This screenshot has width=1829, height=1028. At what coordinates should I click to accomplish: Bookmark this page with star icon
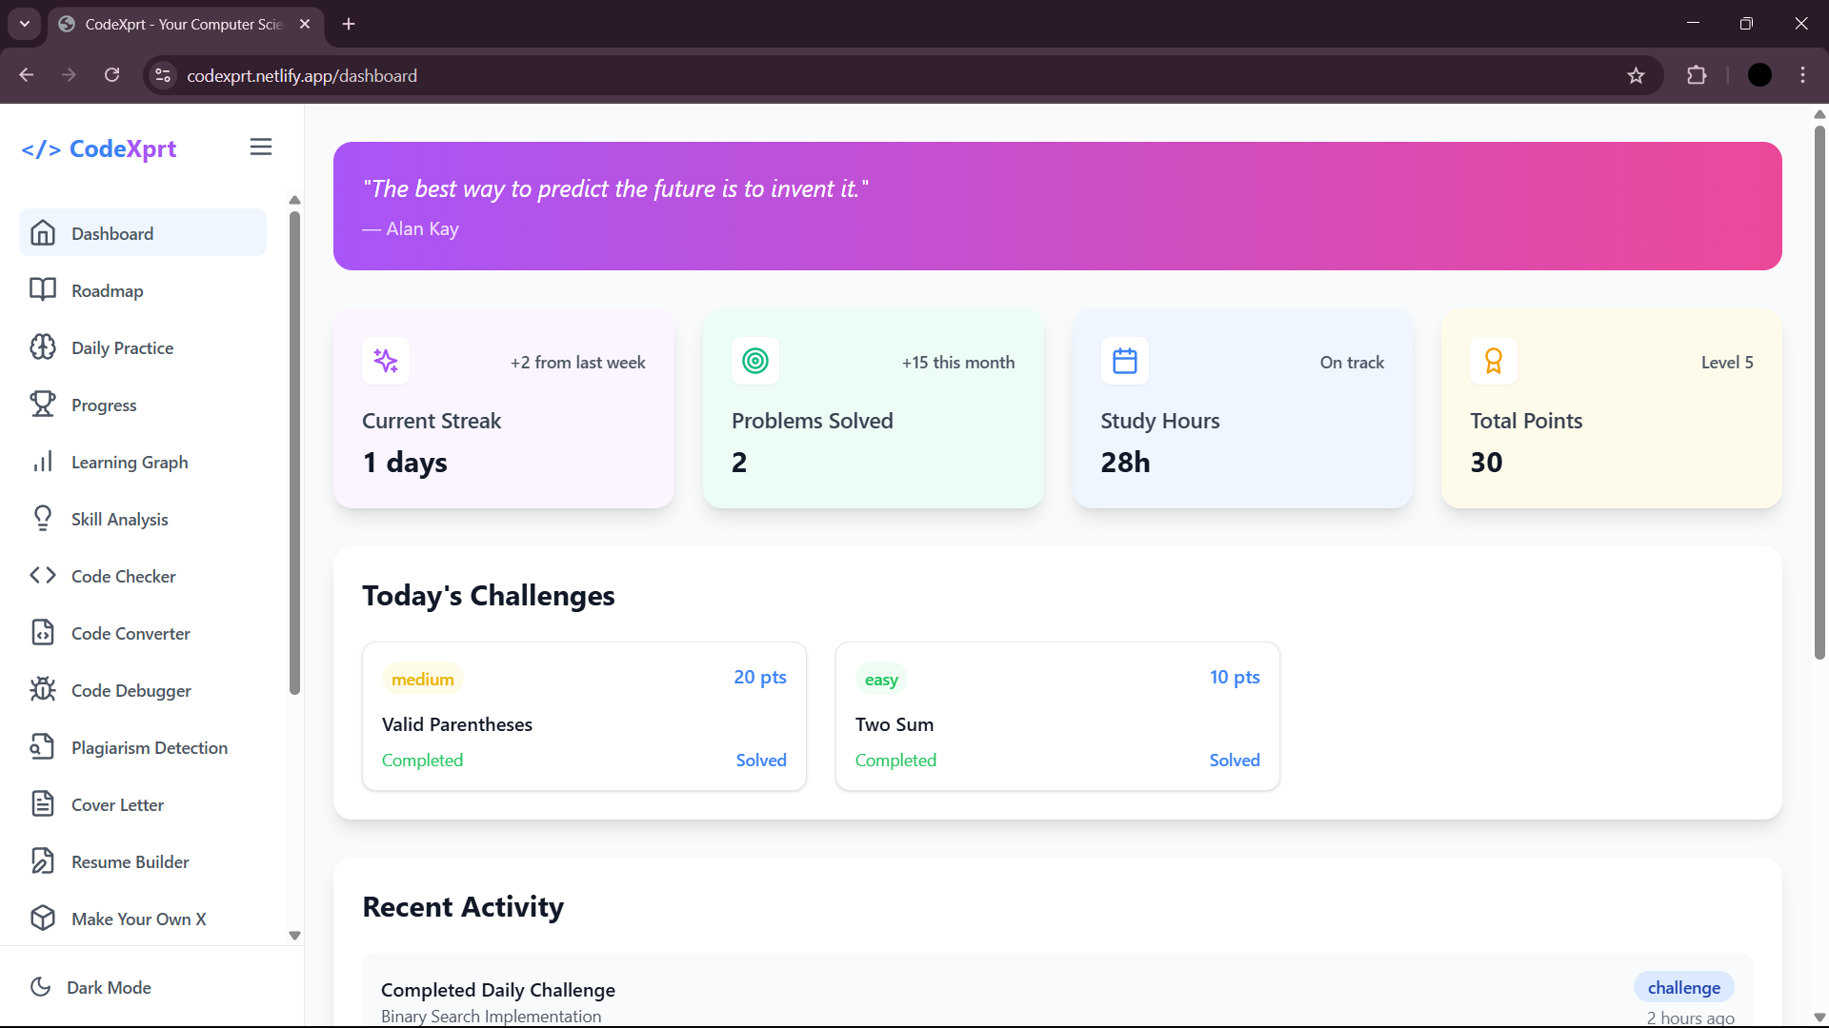pyautogui.click(x=1636, y=75)
